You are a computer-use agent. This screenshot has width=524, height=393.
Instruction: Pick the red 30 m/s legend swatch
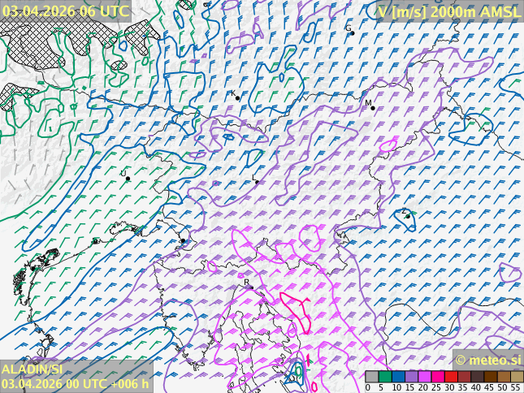(x=451, y=377)
